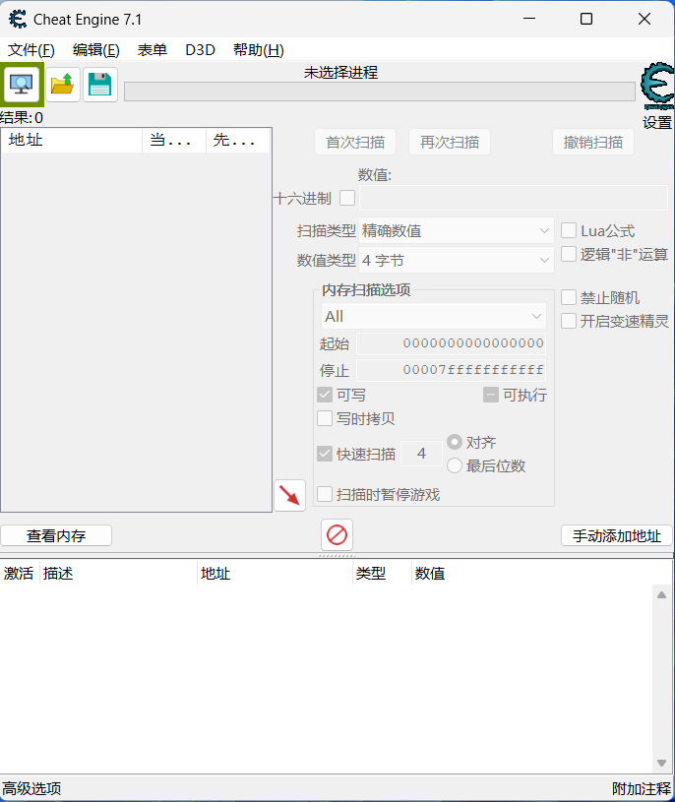Click the open file folder icon
675x802 pixels.
click(62, 85)
